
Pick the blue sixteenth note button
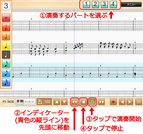pos(6,82)
